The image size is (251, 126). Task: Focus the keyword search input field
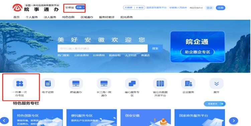[103, 48]
